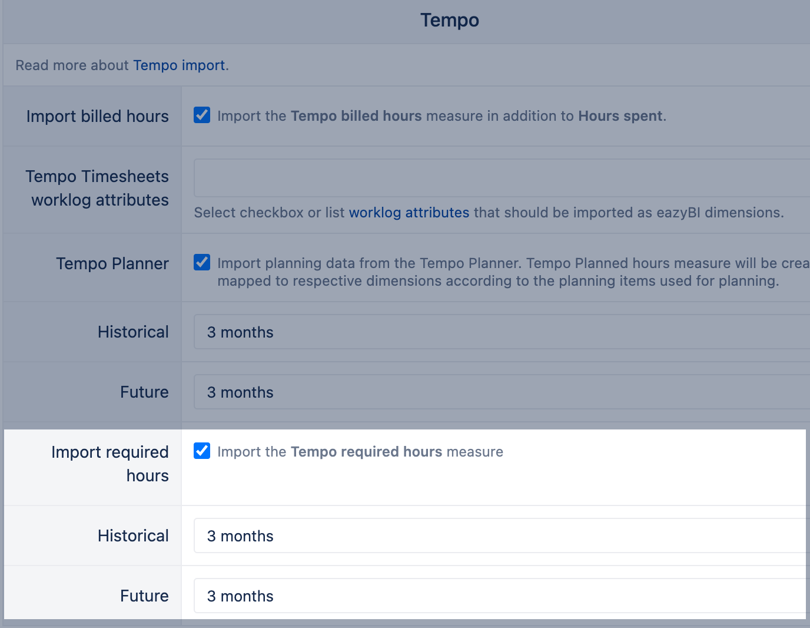This screenshot has width=810, height=628.
Task: Click the "Import the Tempo required hours measure" text
Action: coord(360,452)
